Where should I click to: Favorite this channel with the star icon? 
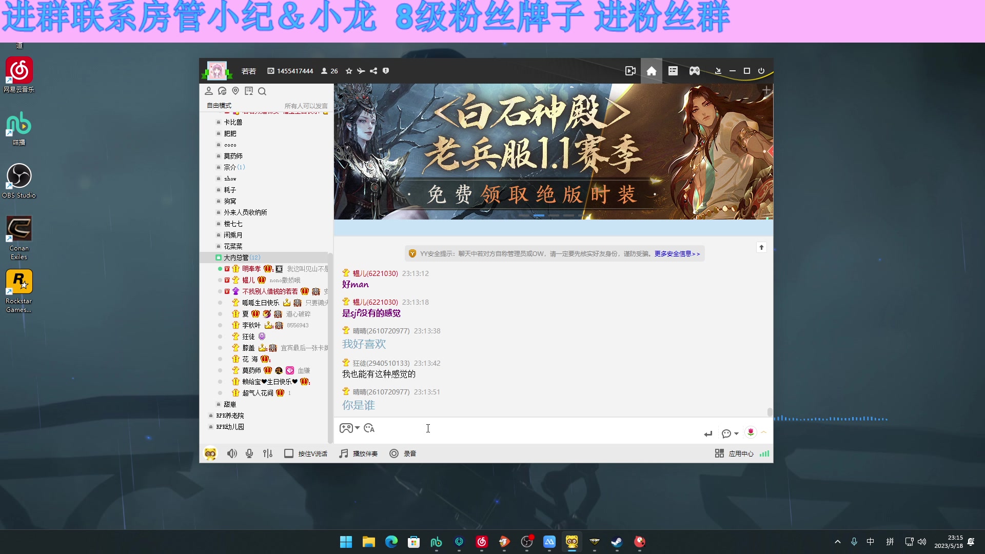pos(349,71)
